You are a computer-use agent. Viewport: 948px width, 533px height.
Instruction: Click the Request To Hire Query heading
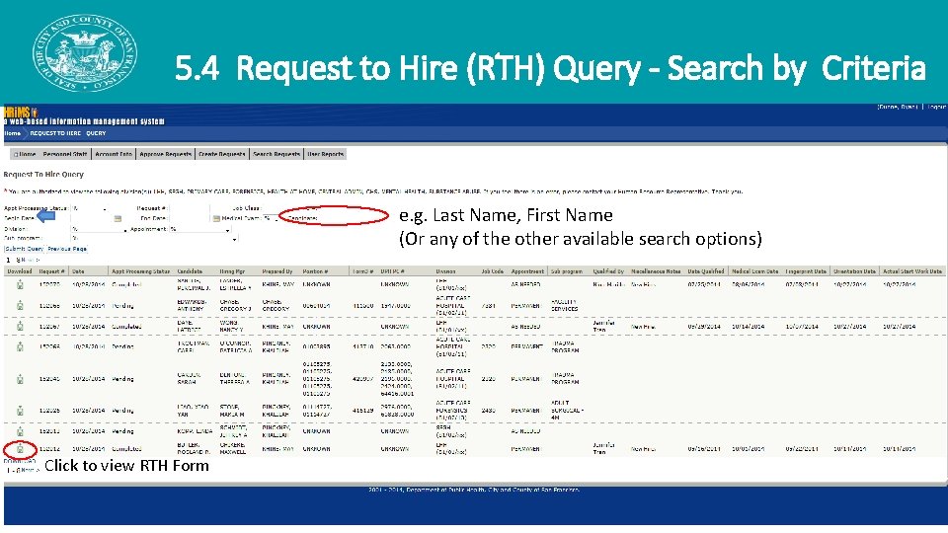pyautogui.click(x=43, y=174)
